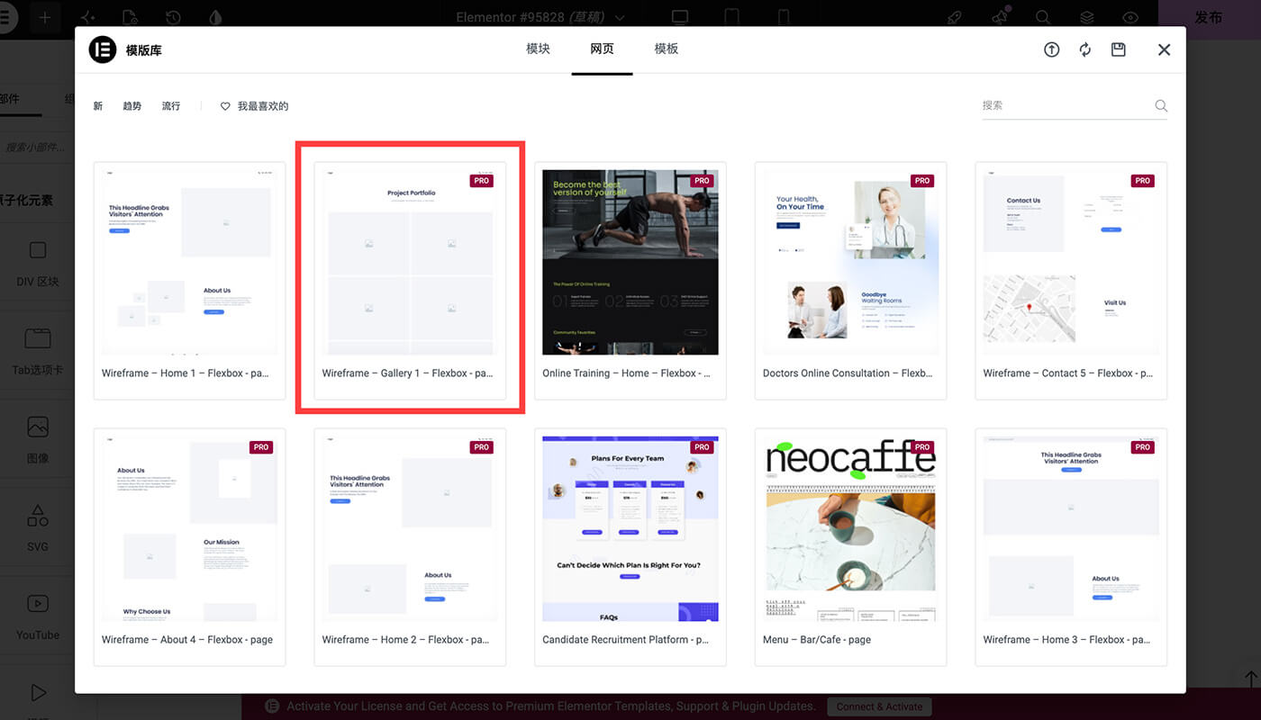The height and width of the screenshot is (720, 1261).
Task: Select the Tab选项卡 widget
Action: coord(38,350)
